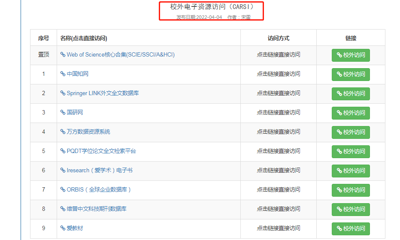Click the 名称(点击直接访问) column header
The height and width of the screenshot is (240, 400).
pos(84,38)
